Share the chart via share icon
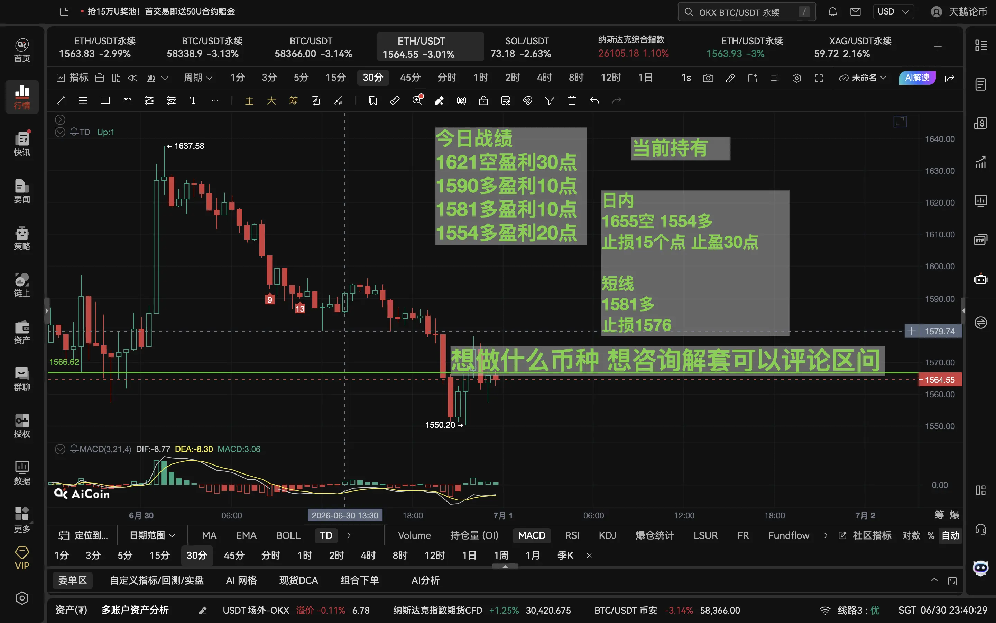996x623 pixels. point(950,78)
